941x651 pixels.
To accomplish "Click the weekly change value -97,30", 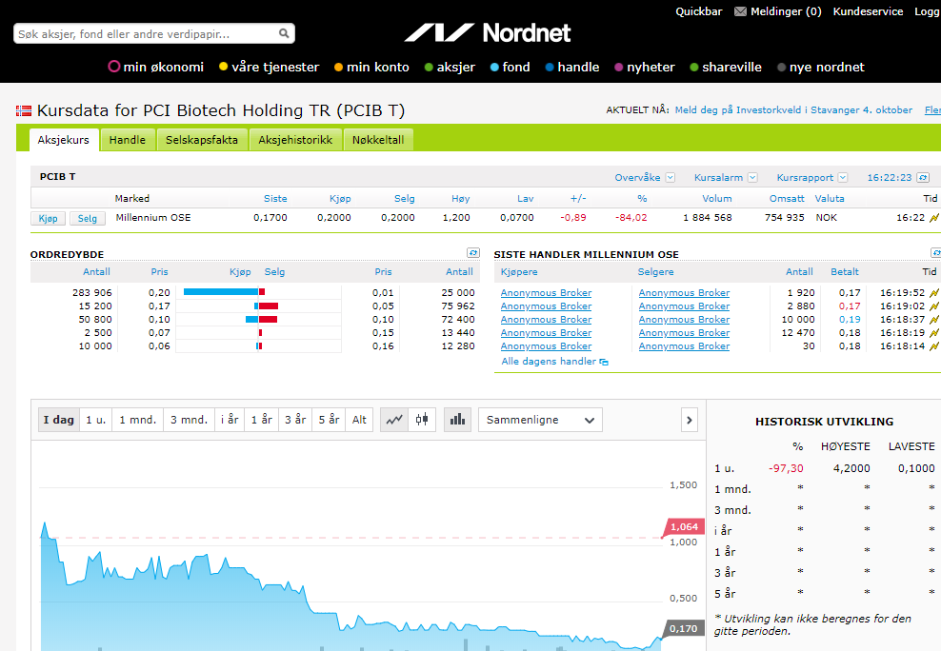I will (x=786, y=469).
